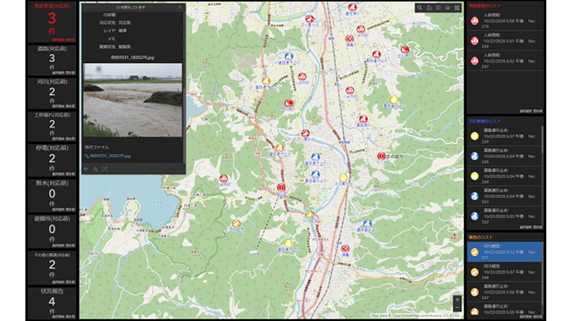The image size is (571, 321).
Task: Click blue icon of entry 262
Action: pos(475,216)
